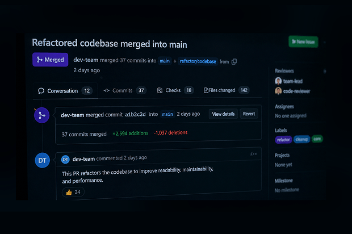Click '+2,594 additions' text
This screenshot has height=234, width=352.
coord(131,133)
